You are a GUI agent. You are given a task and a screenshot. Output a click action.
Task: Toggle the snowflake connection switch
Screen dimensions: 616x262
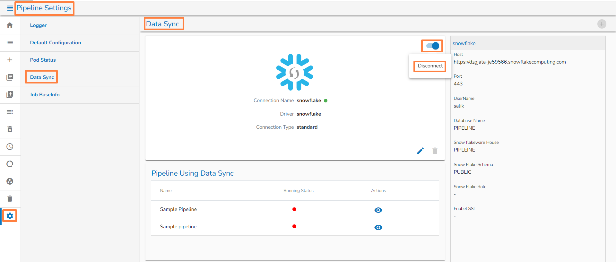point(432,46)
